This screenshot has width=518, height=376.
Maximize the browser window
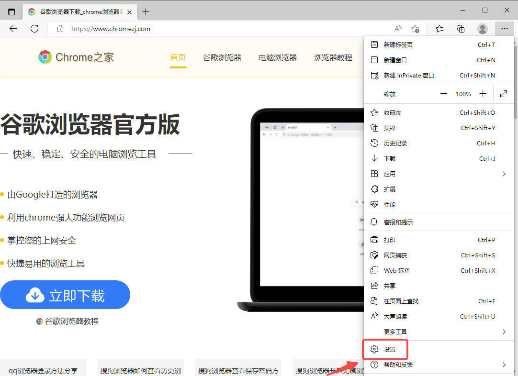coord(484,10)
